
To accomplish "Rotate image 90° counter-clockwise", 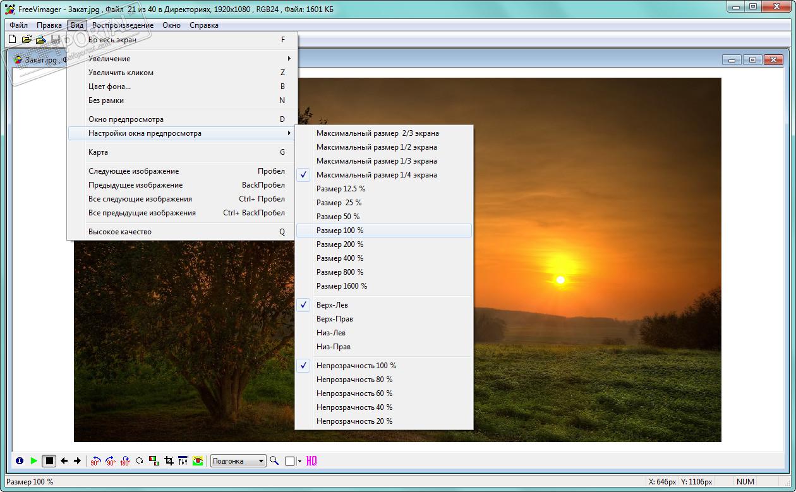I will 96,461.
